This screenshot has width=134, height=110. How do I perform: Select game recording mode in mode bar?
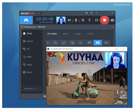pos(98,43)
